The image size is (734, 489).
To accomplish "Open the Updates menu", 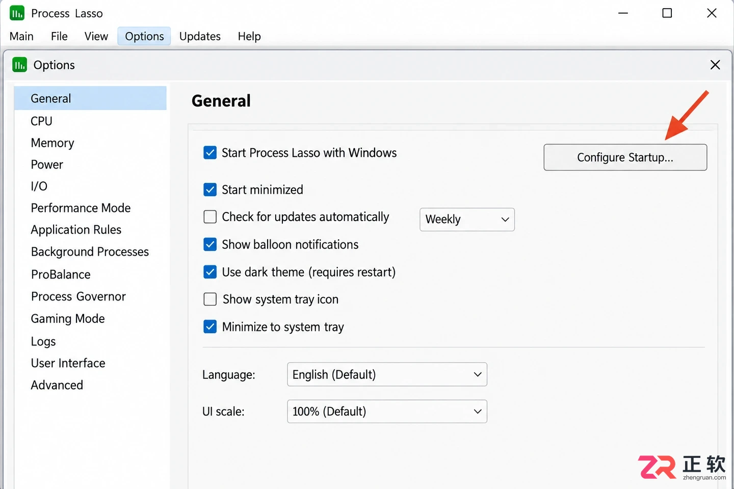I will click(x=200, y=36).
